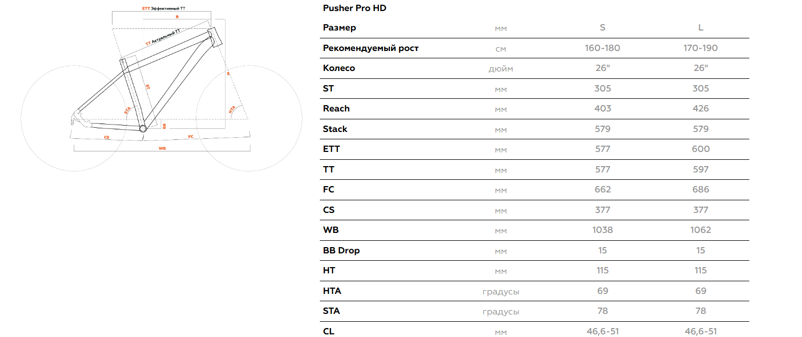The height and width of the screenshot is (337, 802).
Task: Click the FC label in the frame diagram
Action: 191,137
